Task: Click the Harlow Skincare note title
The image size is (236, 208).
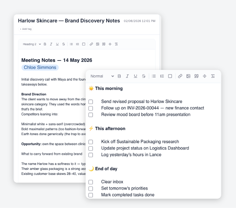Action: pos(69,21)
